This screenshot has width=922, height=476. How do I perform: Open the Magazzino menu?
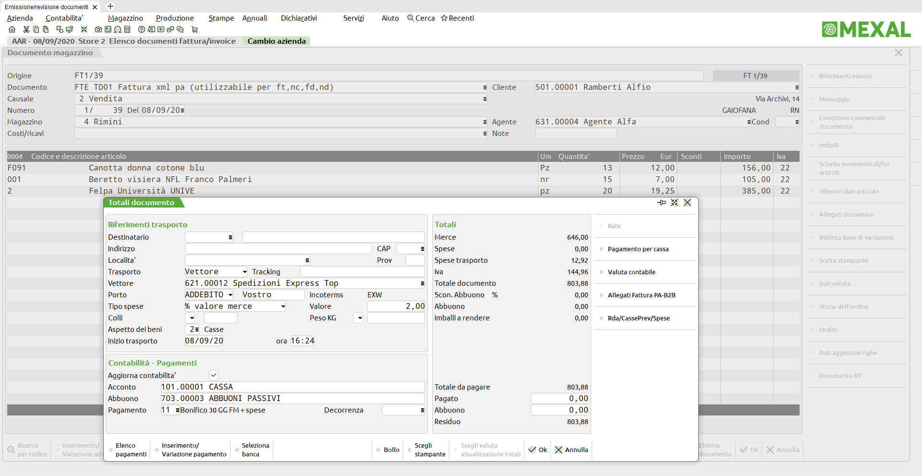(x=125, y=18)
